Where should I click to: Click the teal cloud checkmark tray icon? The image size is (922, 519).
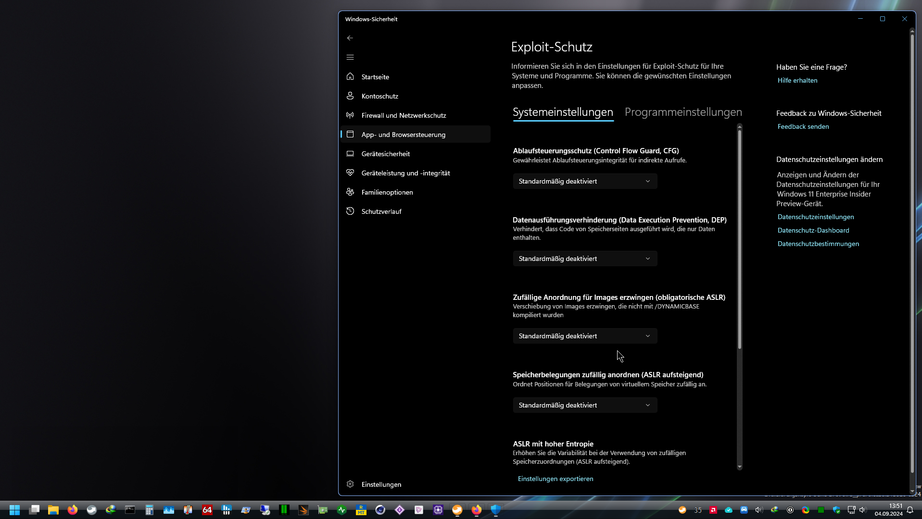click(x=729, y=510)
